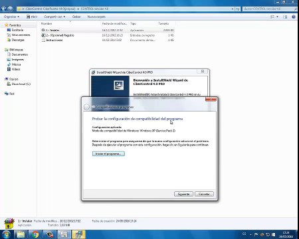Click the refresh button beside address bar
Viewport: 299px width, 239px height.
pos(238,9)
